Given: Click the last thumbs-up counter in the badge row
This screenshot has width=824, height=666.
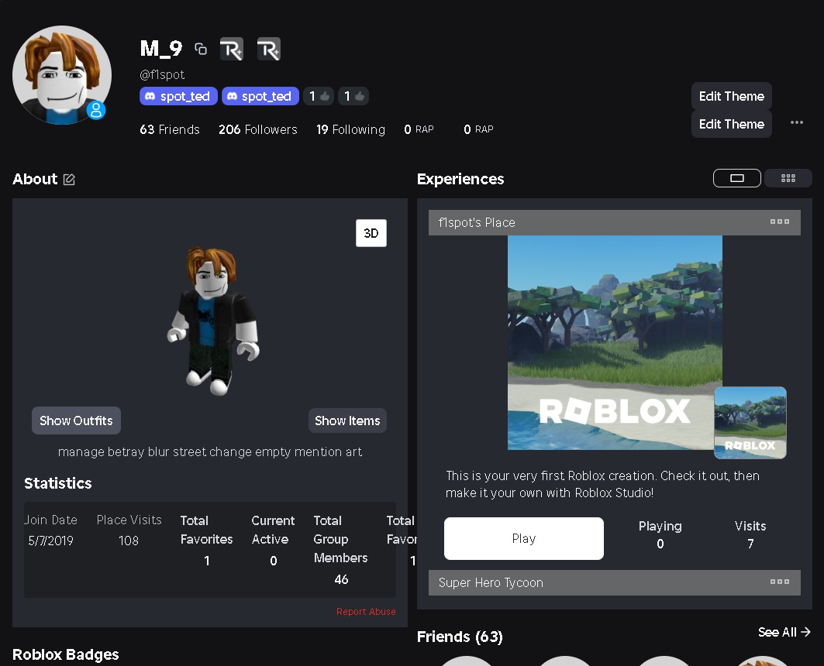Looking at the screenshot, I should pos(353,96).
